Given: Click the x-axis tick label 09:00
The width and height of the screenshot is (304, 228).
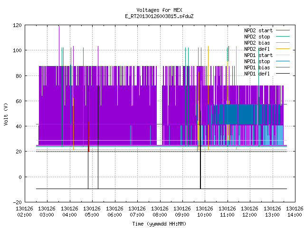Looking at the screenshot, I should tap(182, 215).
